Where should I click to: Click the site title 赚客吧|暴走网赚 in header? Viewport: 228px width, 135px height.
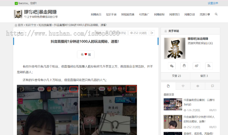tap(40, 12)
